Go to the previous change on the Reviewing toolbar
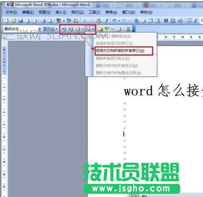Screen dimensions: 203x197 point(64,29)
